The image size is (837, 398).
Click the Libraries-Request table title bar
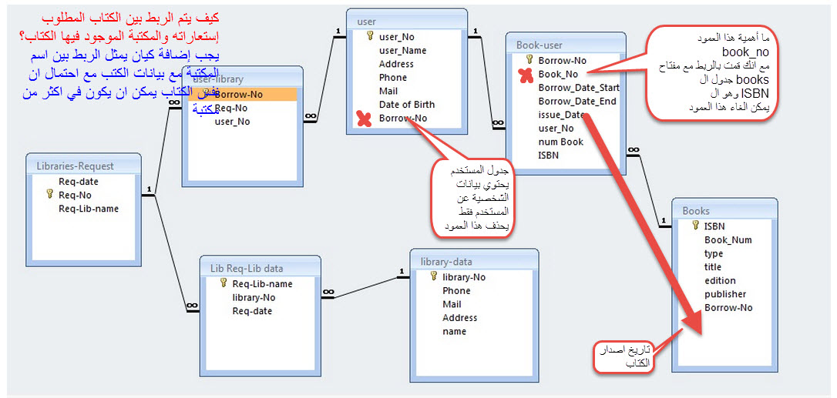83,166
